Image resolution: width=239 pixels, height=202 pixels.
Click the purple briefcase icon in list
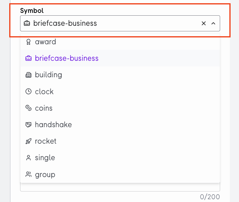click(x=28, y=58)
